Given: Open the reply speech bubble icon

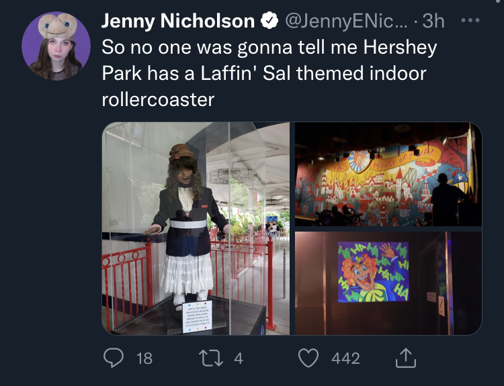Looking at the screenshot, I should coord(114,358).
